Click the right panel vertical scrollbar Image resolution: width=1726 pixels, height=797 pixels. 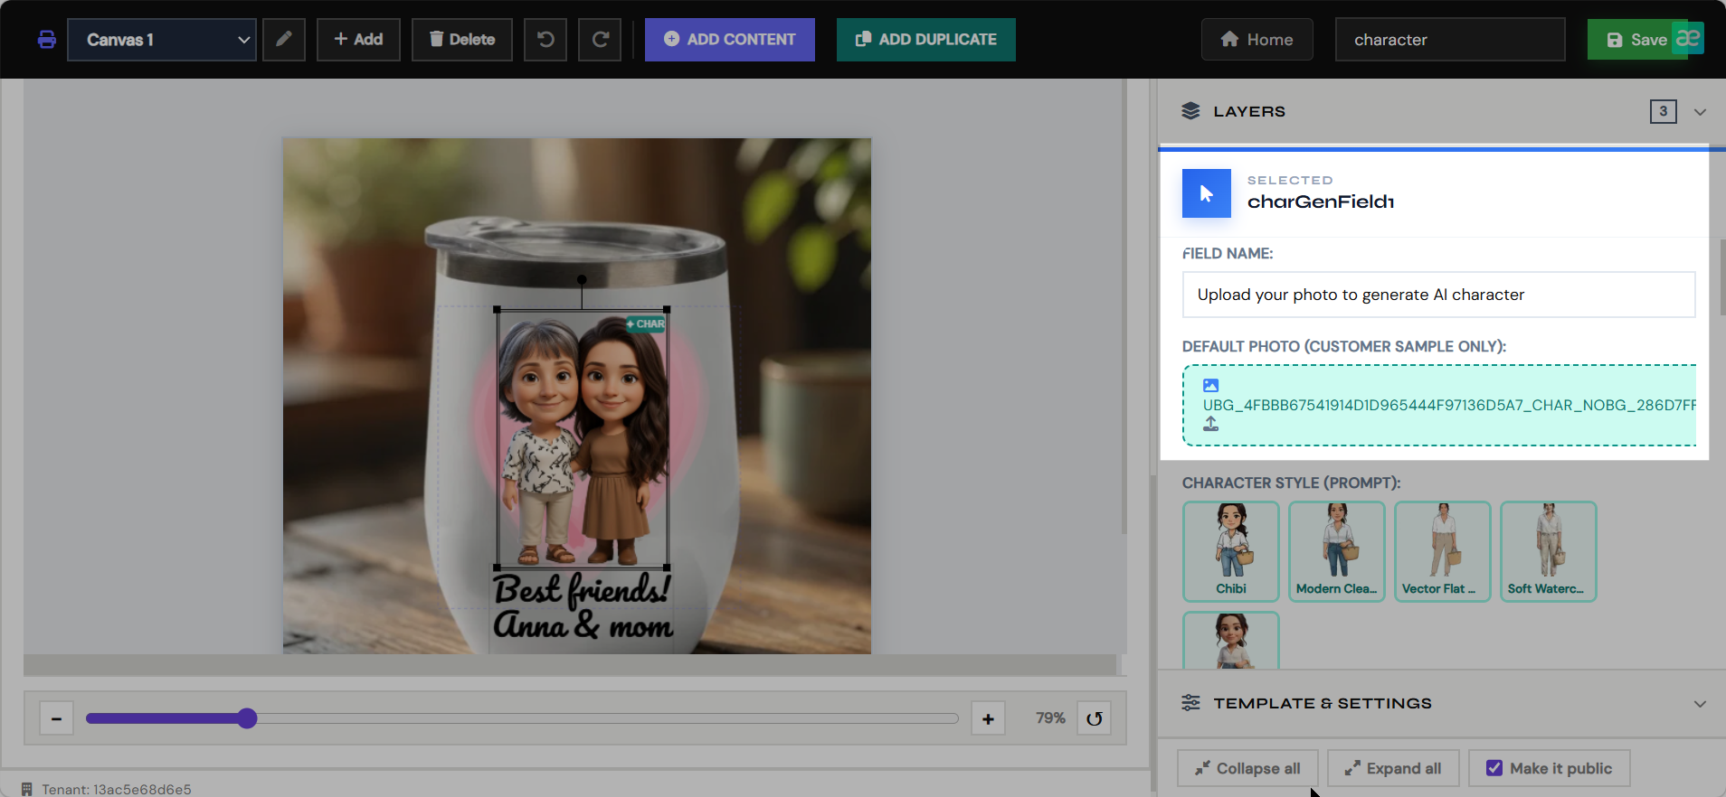pyautogui.click(x=1721, y=277)
